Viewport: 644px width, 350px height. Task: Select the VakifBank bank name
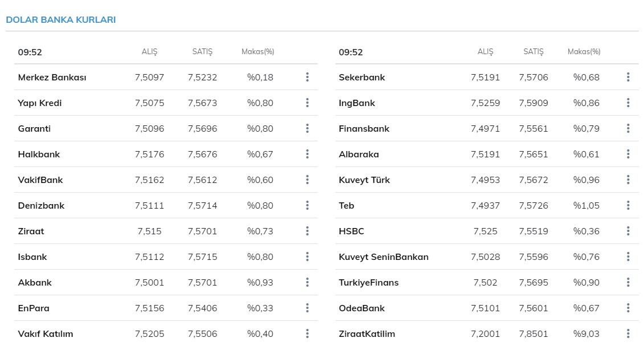pos(40,180)
